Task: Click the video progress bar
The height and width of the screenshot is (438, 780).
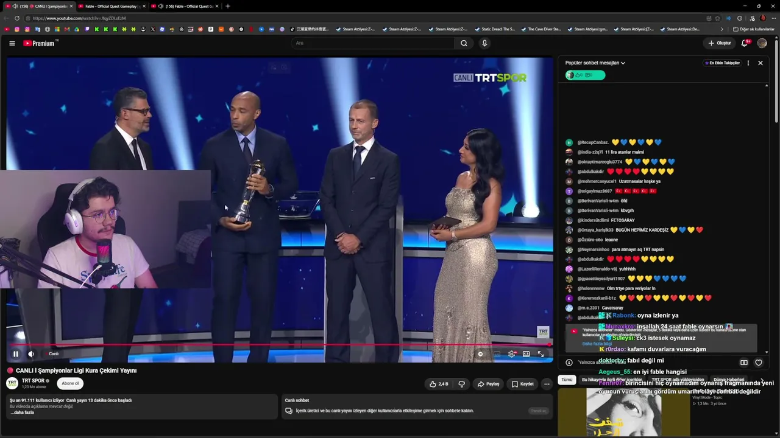Action: point(280,345)
